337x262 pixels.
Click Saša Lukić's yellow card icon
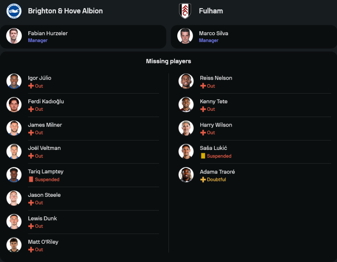click(x=203, y=156)
